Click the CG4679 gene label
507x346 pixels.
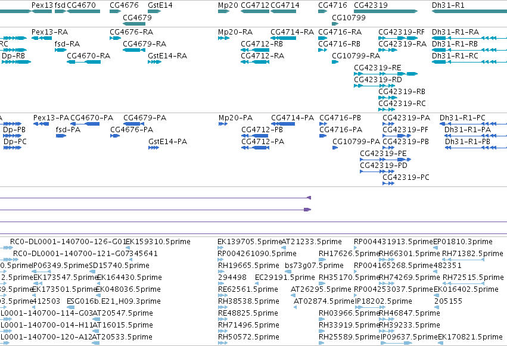[137, 17]
